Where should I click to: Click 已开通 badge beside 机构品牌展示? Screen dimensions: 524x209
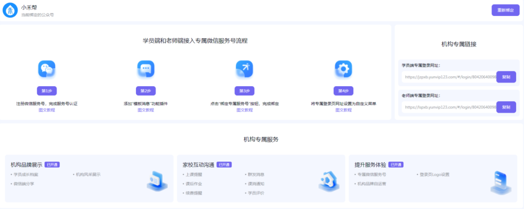(52, 164)
